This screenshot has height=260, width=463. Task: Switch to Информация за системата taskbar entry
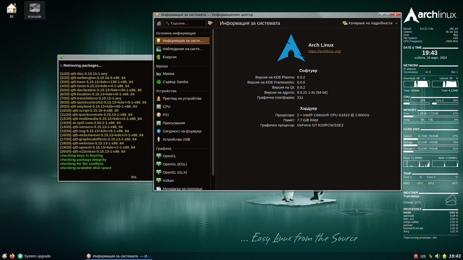[x=118, y=256]
